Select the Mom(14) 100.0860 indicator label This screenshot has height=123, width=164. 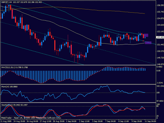[9, 87]
